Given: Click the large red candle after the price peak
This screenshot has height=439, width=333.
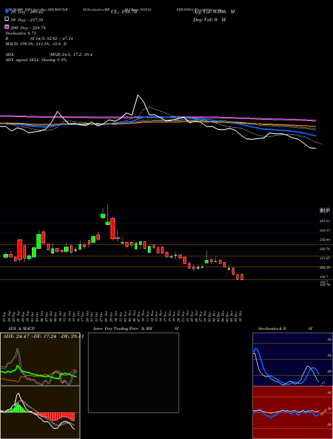Looking at the screenshot, I should point(113,228).
